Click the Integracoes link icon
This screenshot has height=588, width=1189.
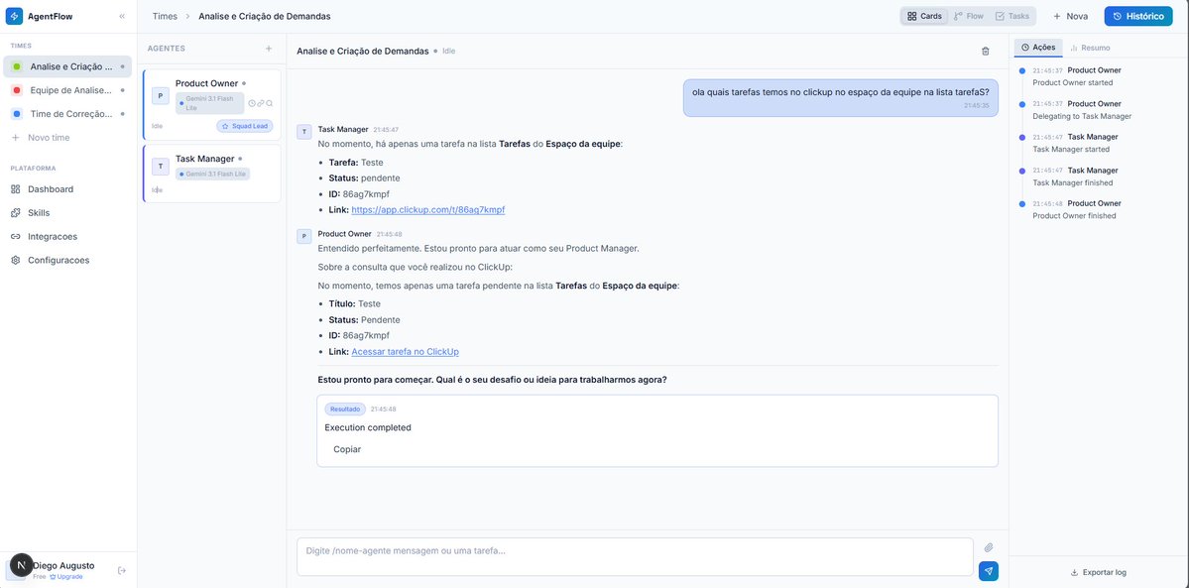click(x=15, y=236)
